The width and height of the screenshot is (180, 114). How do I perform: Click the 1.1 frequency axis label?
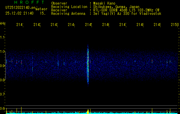[2, 37]
